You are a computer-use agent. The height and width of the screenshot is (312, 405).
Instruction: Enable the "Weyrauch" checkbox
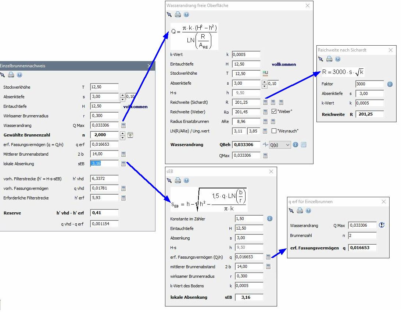click(x=274, y=131)
